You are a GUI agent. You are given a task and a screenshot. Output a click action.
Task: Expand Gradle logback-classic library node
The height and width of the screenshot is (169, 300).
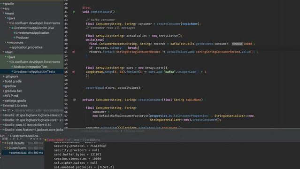coord(1,115)
